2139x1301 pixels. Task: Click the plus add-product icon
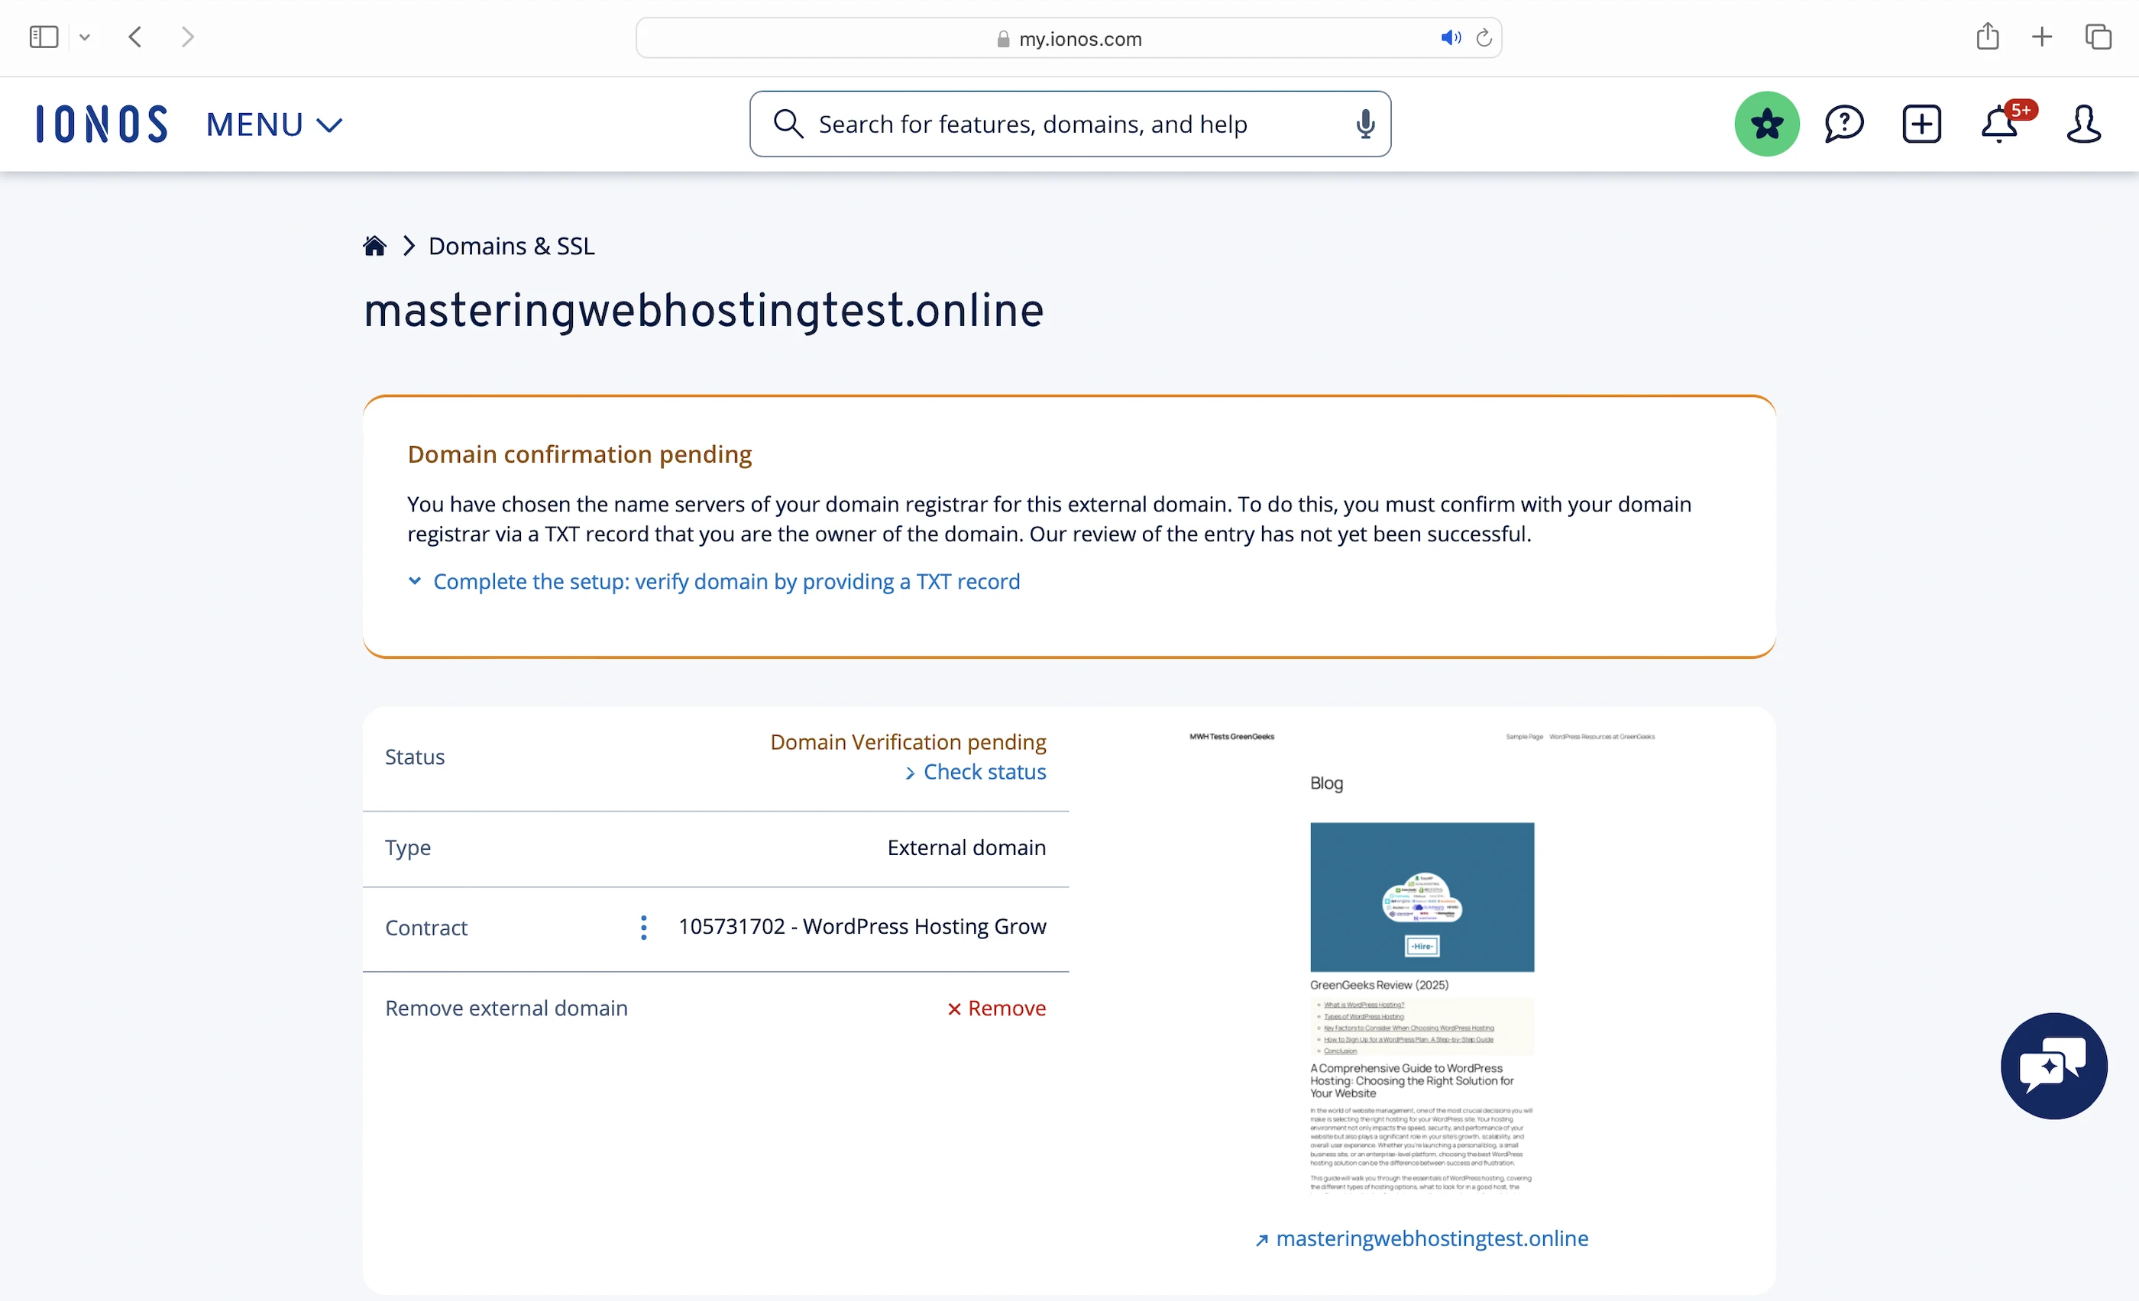(x=1921, y=124)
